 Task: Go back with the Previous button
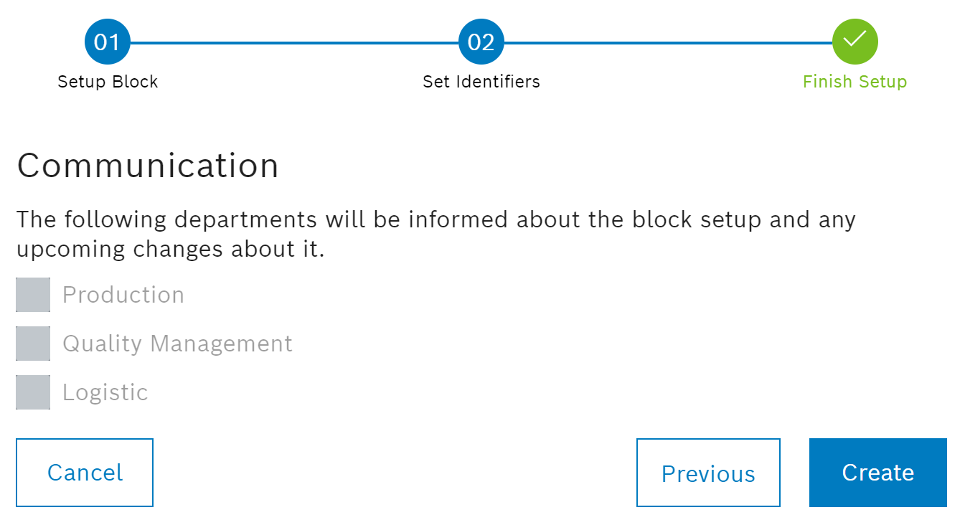(x=708, y=473)
